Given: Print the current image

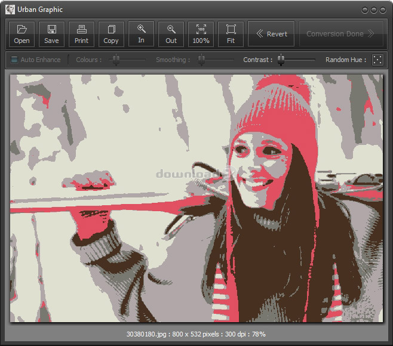Looking at the screenshot, I should click(x=81, y=34).
